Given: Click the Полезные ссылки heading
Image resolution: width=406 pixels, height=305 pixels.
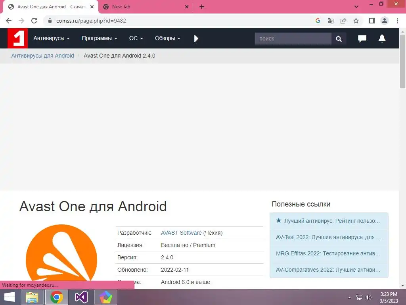Looking at the screenshot, I should (301, 204).
